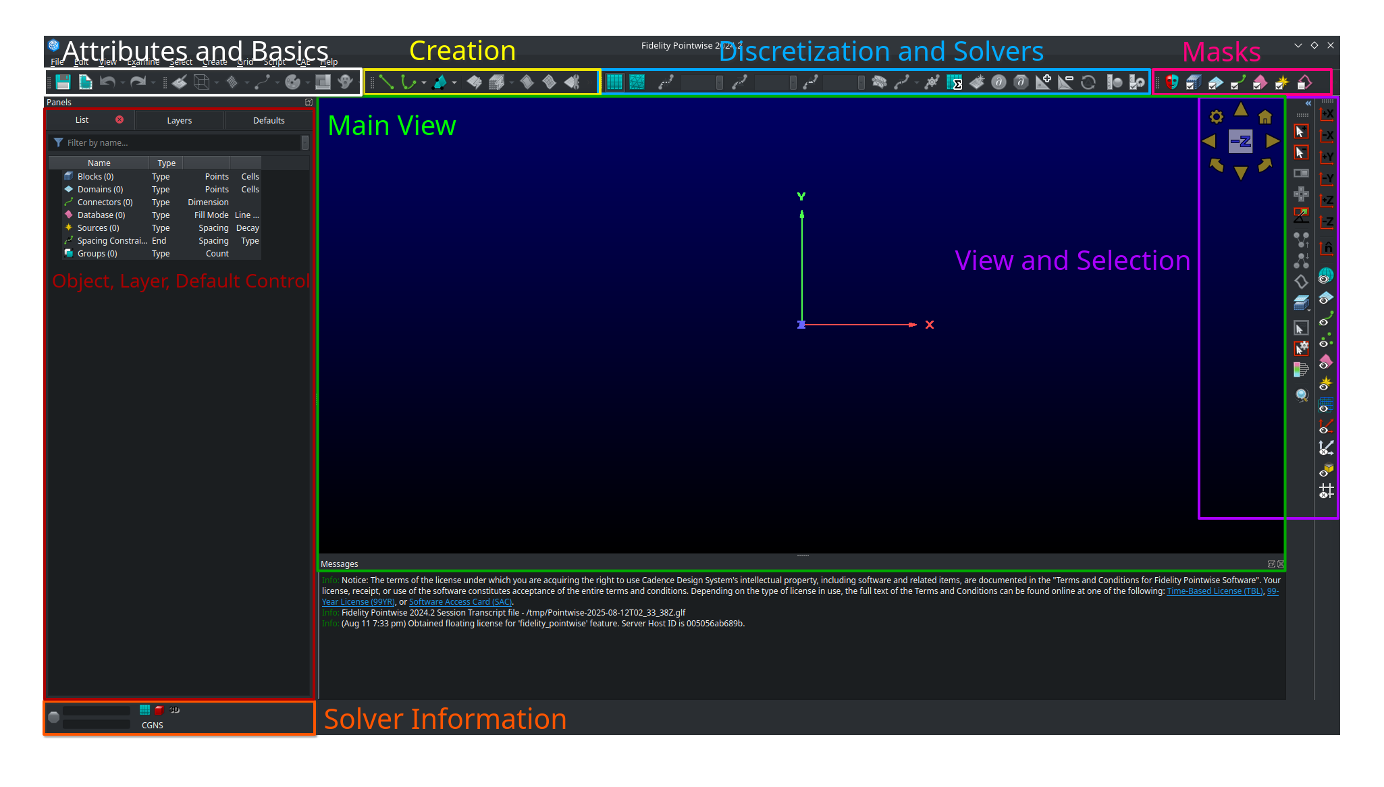Click the Home view icon in the viewport
Viewport: 1384px width, 787px height.
click(1265, 117)
